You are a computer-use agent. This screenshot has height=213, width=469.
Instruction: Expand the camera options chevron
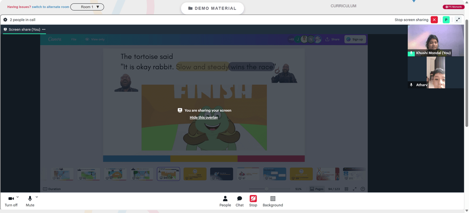(18, 197)
